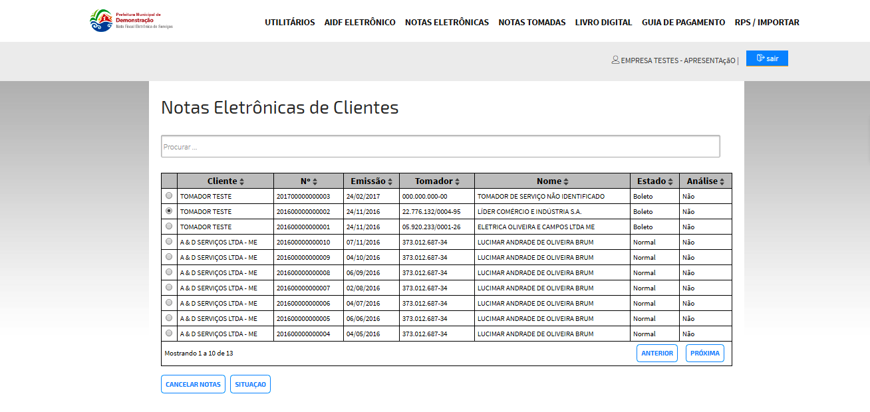Click the Emissão column sort icon

[390, 181]
